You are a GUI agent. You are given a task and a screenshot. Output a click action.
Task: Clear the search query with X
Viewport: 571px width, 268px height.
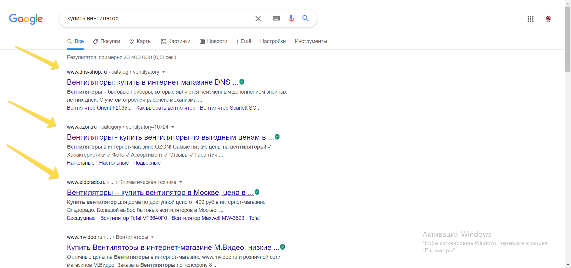pyautogui.click(x=258, y=18)
